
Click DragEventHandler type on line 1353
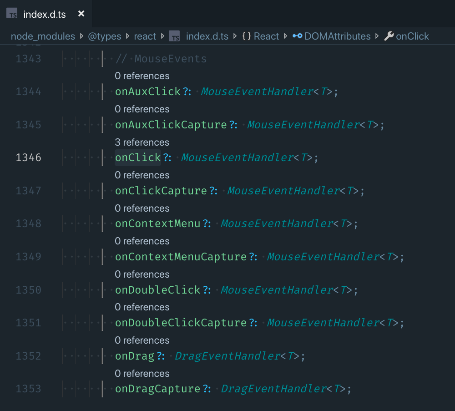[x=273, y=389]
